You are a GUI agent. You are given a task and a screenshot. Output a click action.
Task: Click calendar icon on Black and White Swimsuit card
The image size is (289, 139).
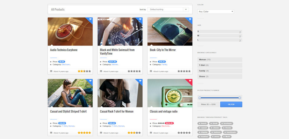coord(101,71)
